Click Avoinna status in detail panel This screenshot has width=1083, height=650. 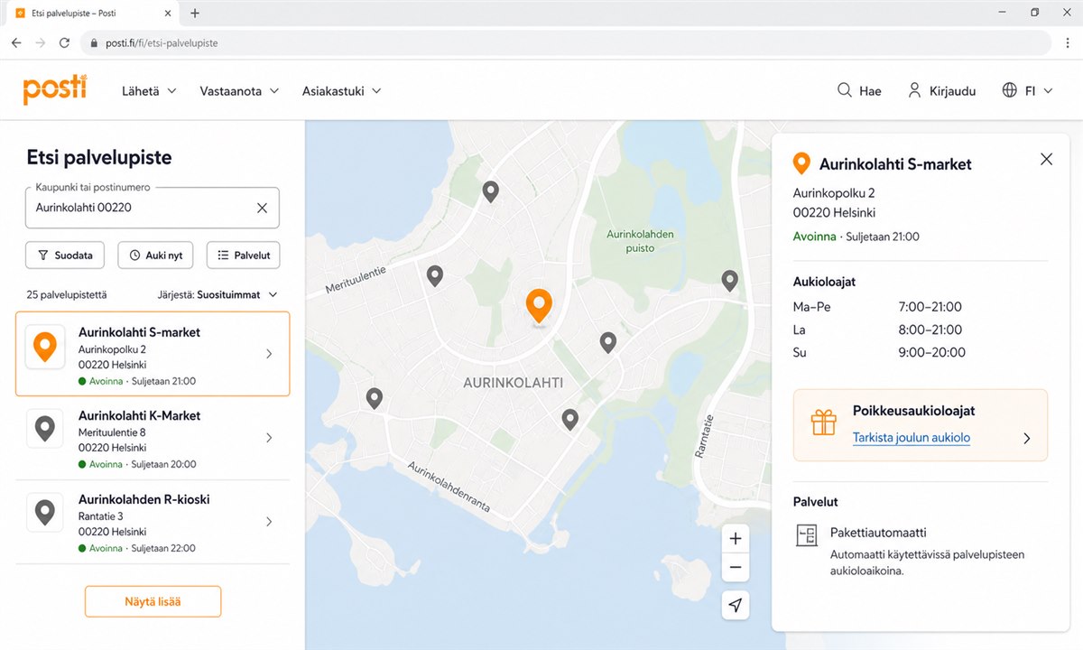(814, 237)
